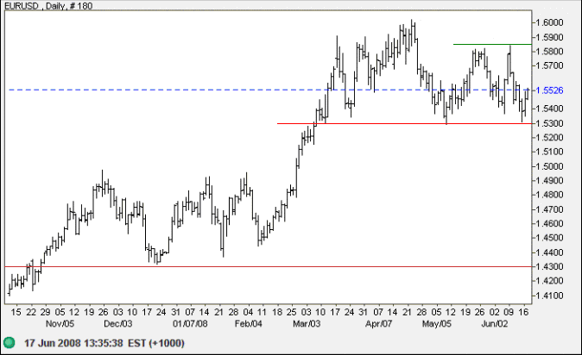
Task: Click the 1.4100 price axis label
Action: click(549, 296)
